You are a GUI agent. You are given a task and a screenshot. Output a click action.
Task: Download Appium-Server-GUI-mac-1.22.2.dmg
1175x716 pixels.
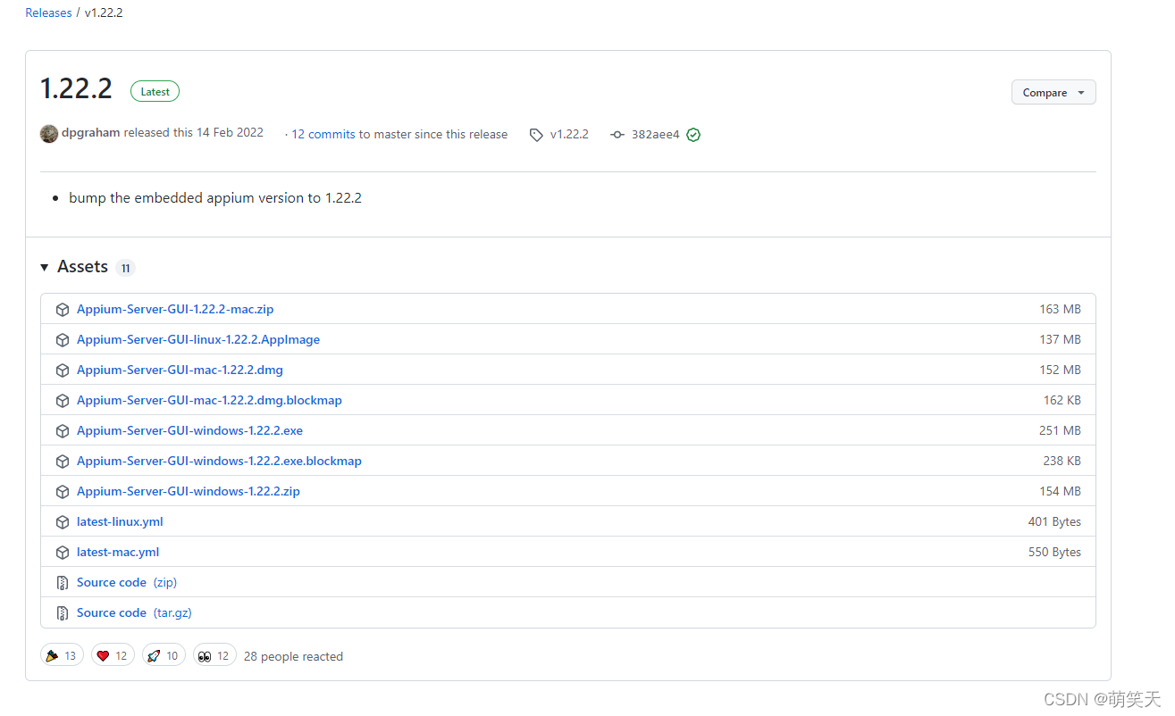coord(180,370)
